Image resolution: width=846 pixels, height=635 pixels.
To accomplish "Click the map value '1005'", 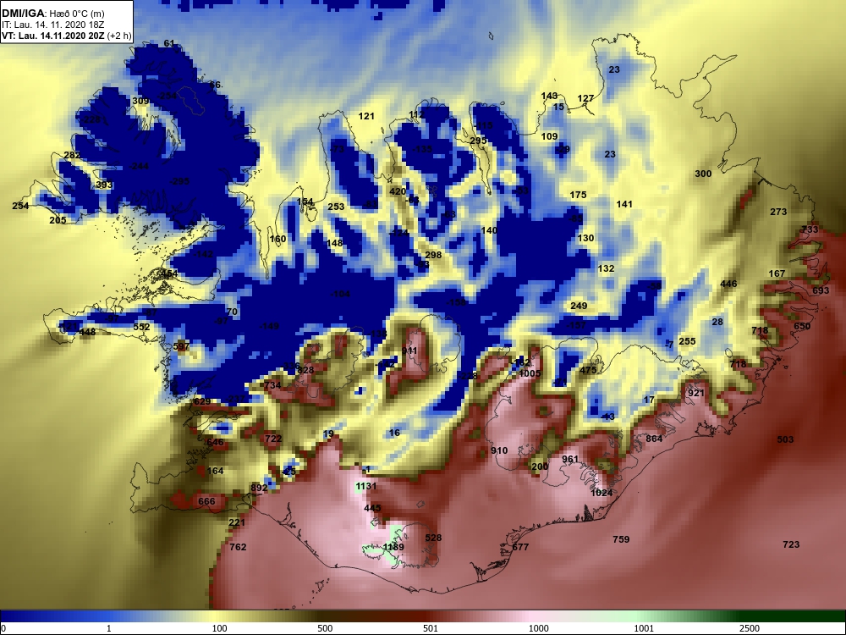I will [530, 373].
